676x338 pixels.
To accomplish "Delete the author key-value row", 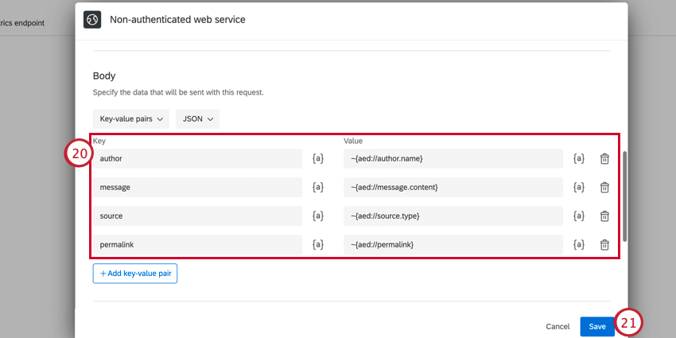I will point(604,158).
